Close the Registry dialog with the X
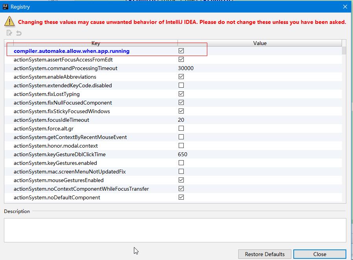 coord(345,7)
